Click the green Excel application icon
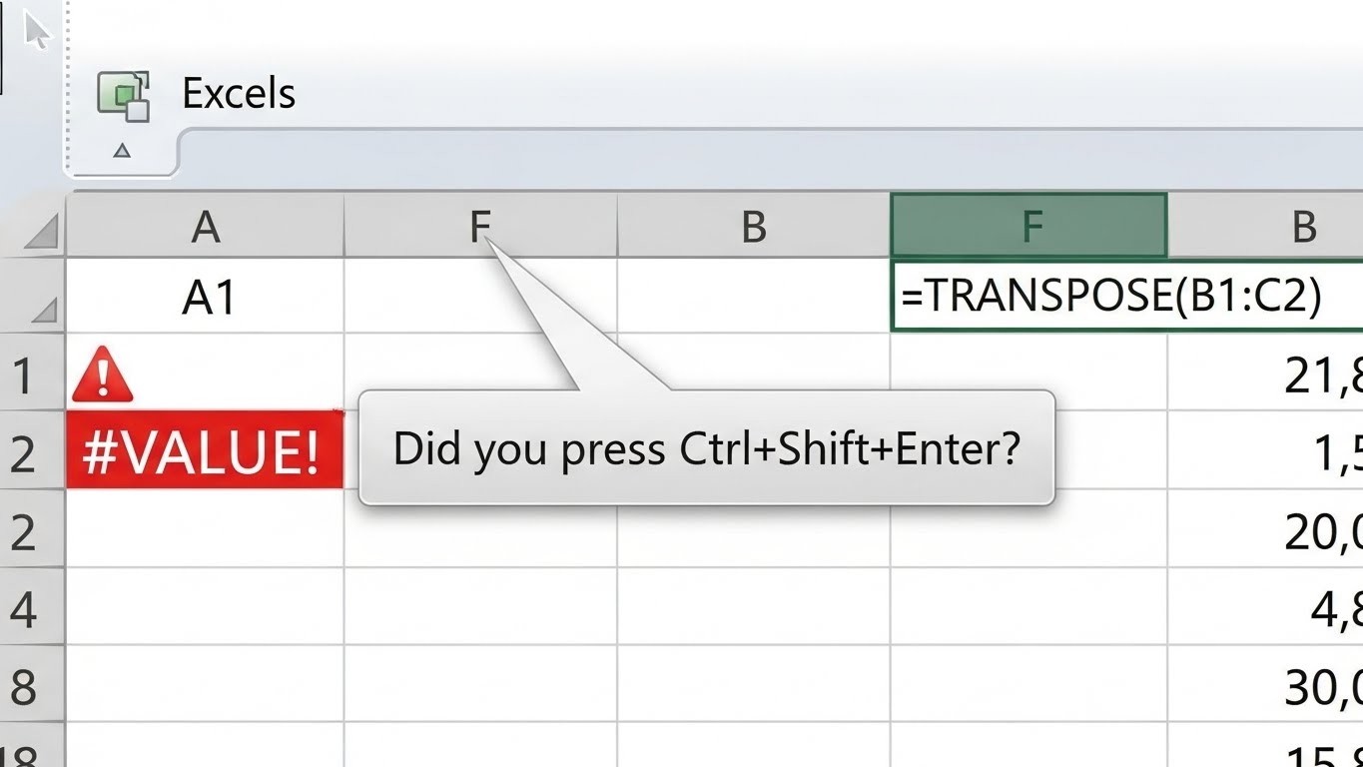Screen dimensions: 1363x767 [x=124, y=96]
